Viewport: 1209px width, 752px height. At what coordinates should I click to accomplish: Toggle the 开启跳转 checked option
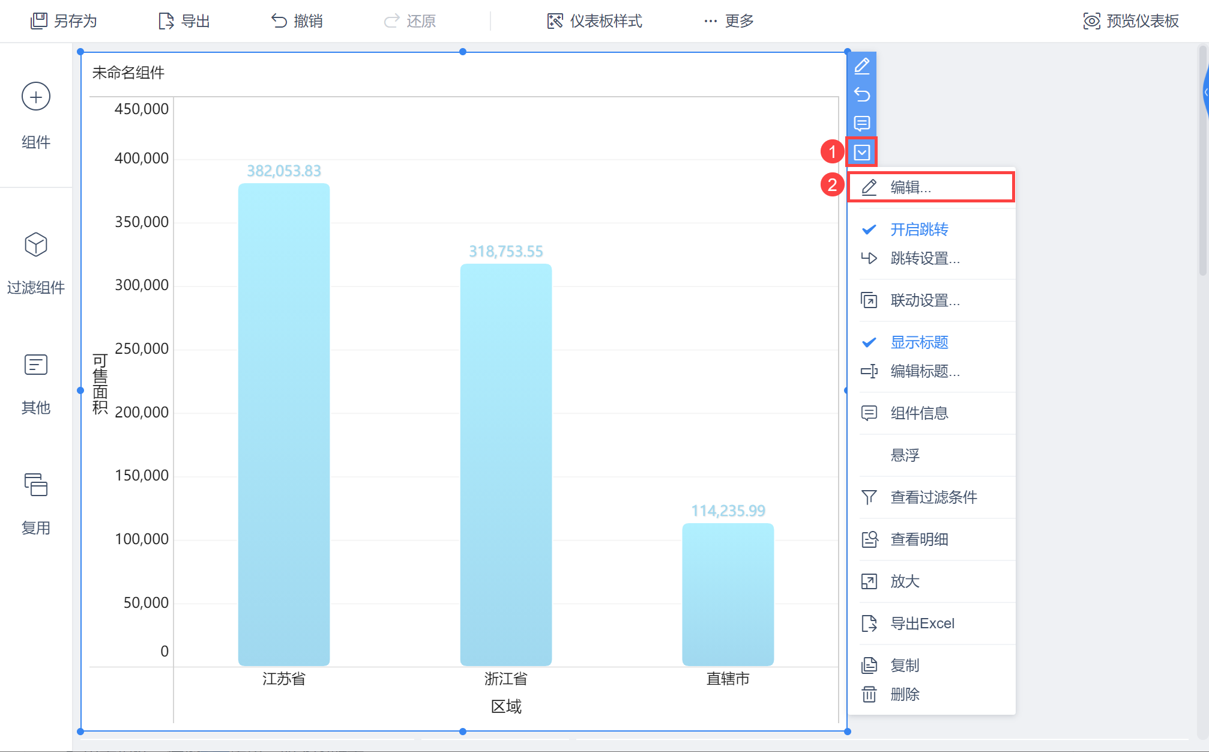coord(919,229)
